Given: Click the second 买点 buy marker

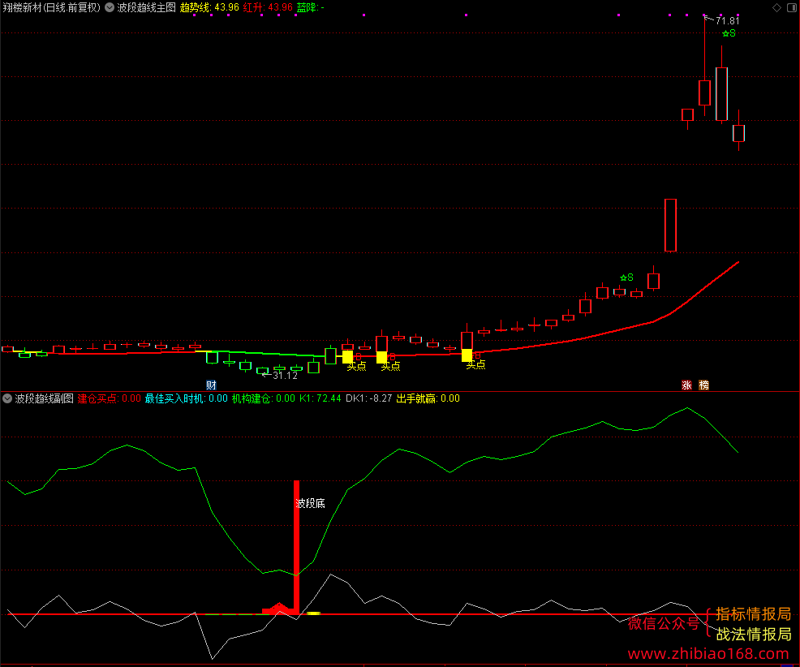Looking at the screenshot, I should tap(390, 366).
